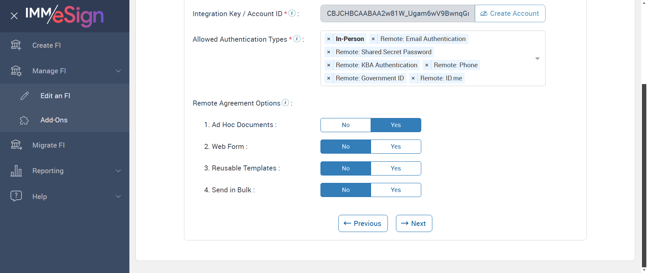
Task: Click the Reporting bar chart icon
Action: [16, 171]
